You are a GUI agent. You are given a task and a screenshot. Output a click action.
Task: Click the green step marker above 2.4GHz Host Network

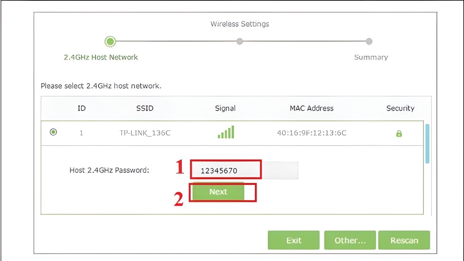109,41
